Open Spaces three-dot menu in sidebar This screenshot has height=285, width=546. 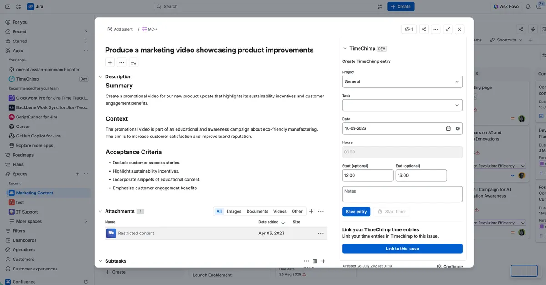86,174
